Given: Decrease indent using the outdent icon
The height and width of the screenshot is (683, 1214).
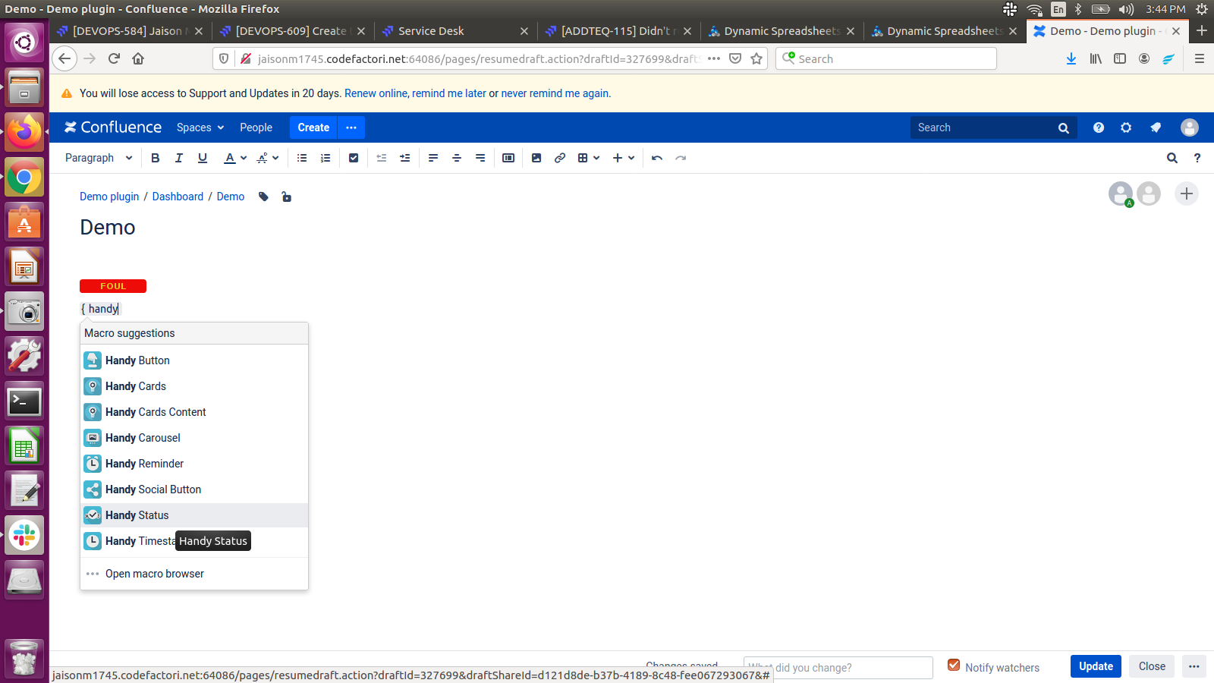Looking at the screenshot, I should click(x=382, y=158).
